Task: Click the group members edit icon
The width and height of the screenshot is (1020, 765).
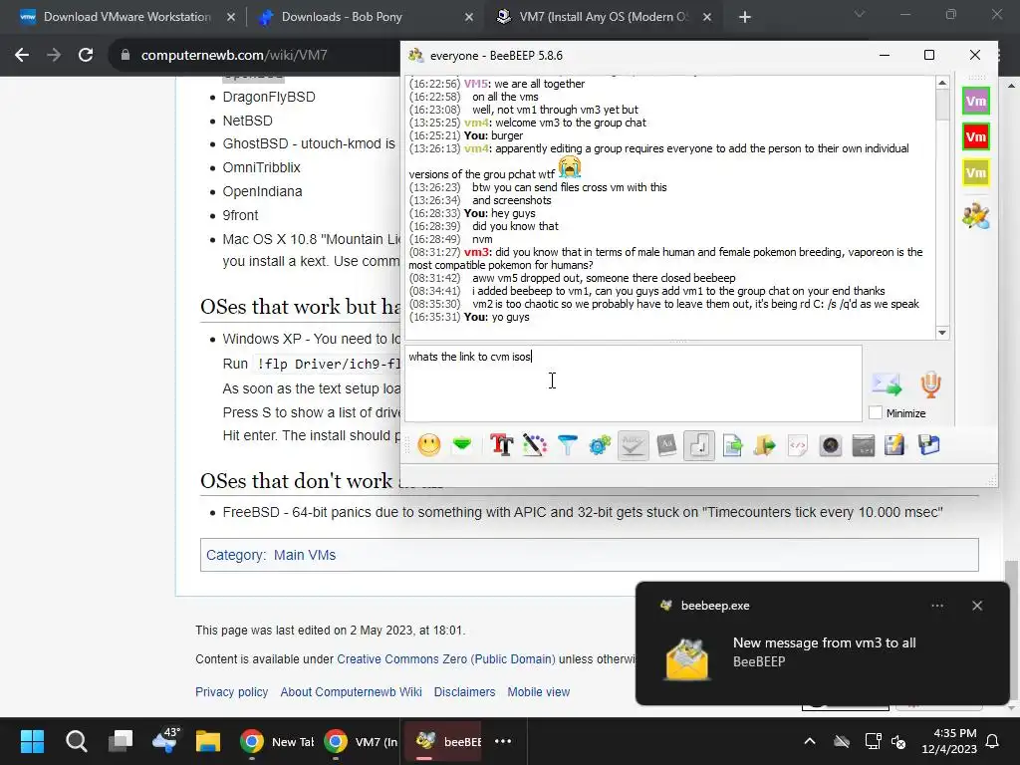Action: pos(976,216)
